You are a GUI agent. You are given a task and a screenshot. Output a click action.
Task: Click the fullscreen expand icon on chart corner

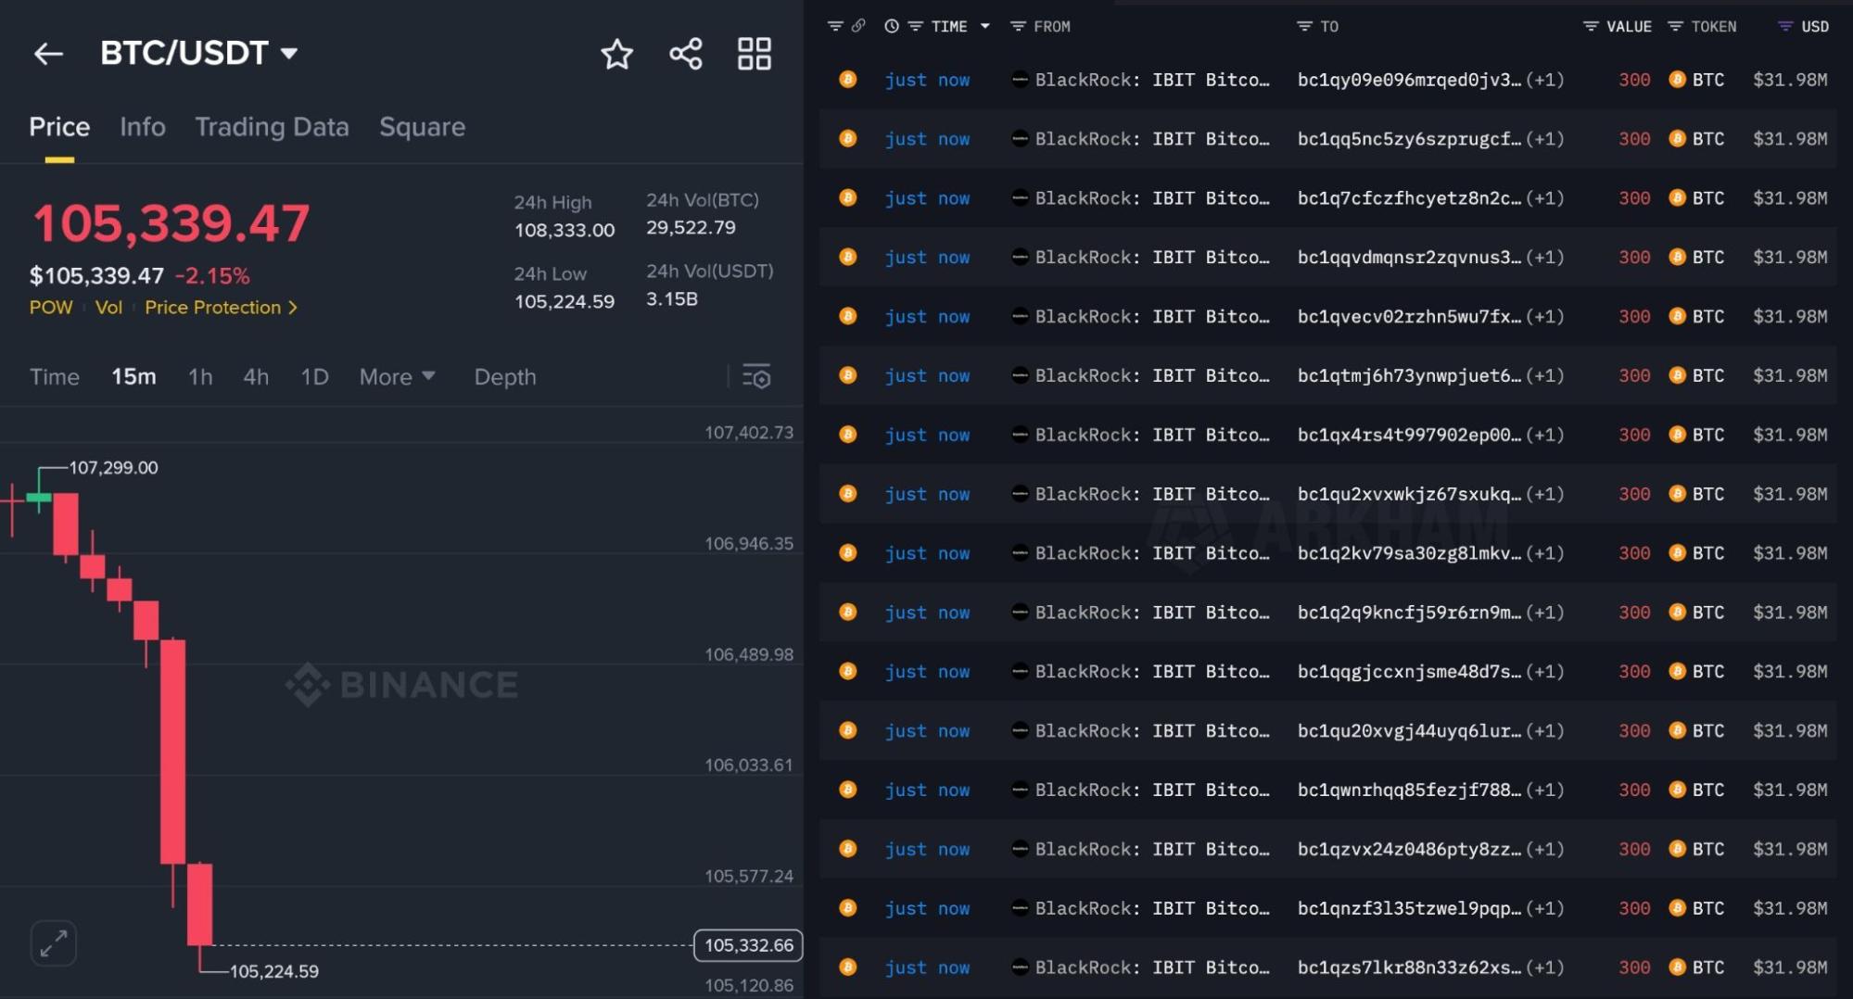pos(53,942)
